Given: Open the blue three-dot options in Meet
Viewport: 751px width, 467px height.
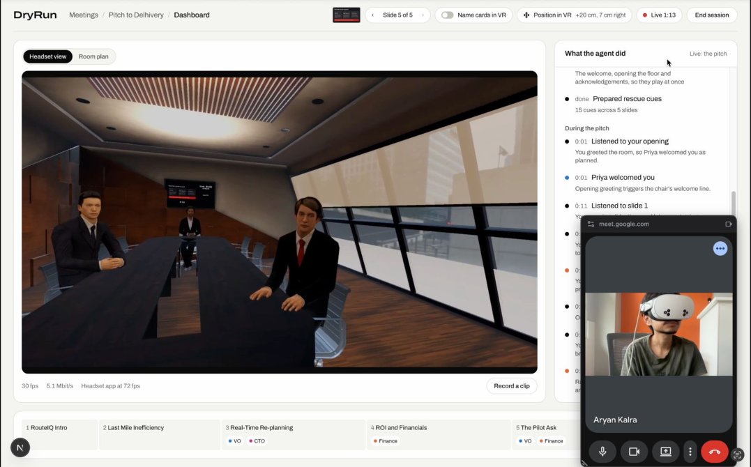Looking at the screenshot, I should (720, 249).
